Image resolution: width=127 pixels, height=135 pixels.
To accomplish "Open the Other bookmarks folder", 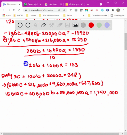I will click(98, 15).
